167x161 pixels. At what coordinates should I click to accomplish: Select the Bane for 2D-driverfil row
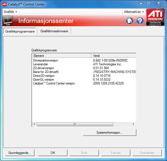[84, 72]
